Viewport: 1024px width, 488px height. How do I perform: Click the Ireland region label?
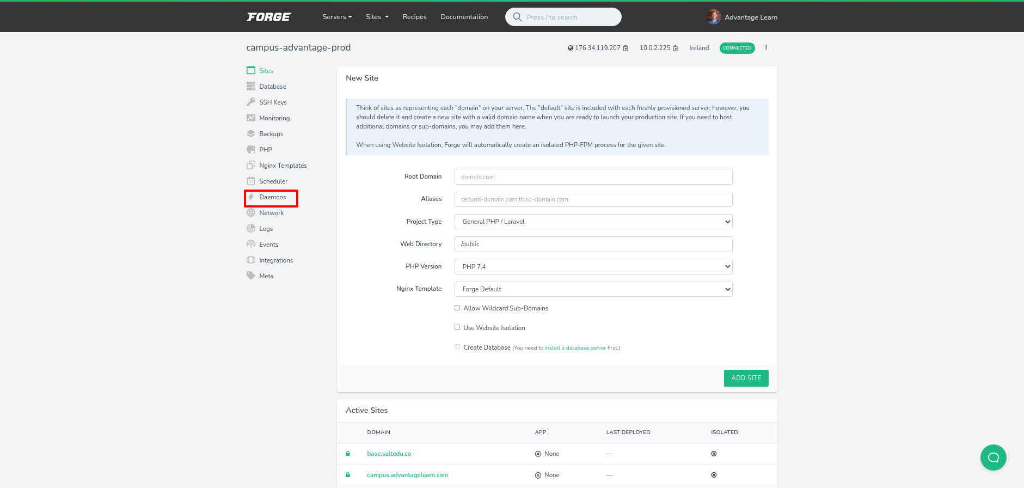tap(699, 48)
